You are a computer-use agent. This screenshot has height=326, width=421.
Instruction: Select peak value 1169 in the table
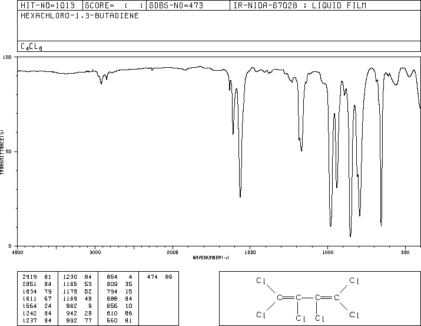point(70,298)
